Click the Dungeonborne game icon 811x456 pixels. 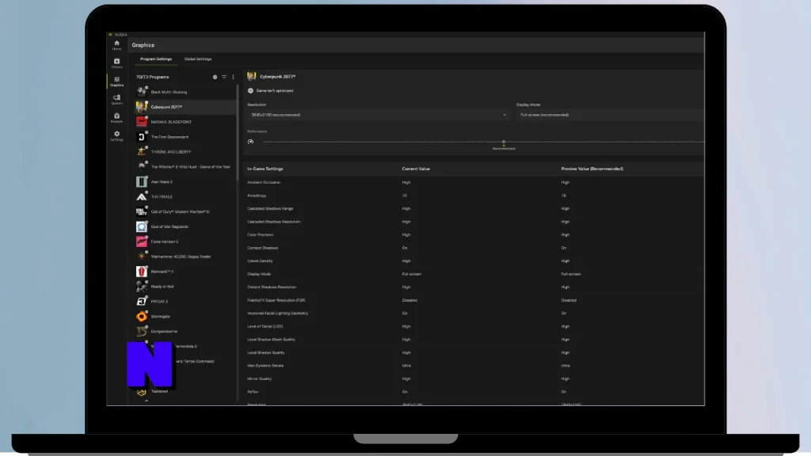point(141,332)
